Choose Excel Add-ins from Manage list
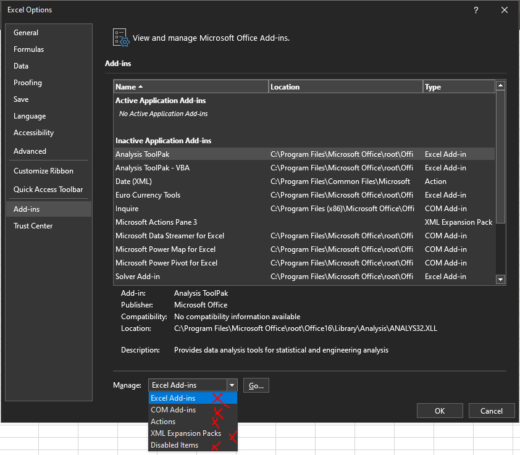Screen dimensions: 520x455 pos(193,398)
